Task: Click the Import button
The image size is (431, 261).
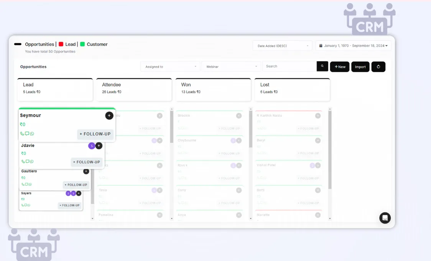Action: 360,67
